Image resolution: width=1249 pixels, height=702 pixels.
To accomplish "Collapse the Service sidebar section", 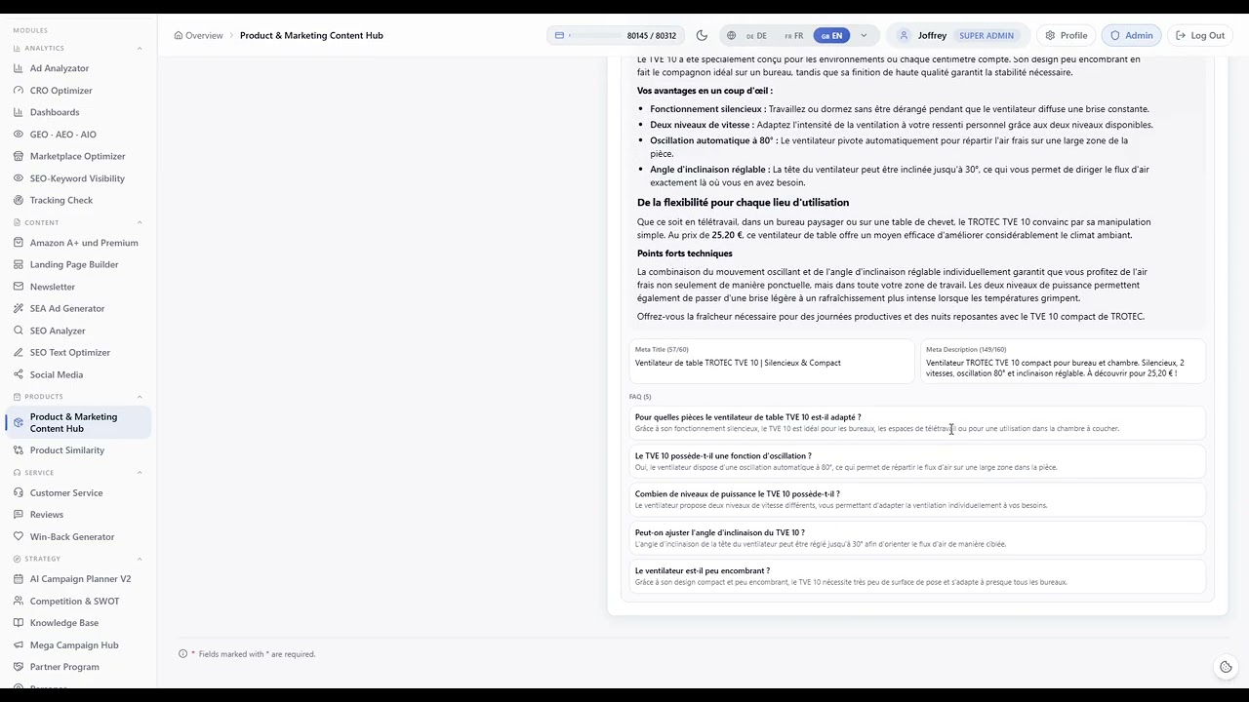I will pyautogui.click(x=140, y=473).
